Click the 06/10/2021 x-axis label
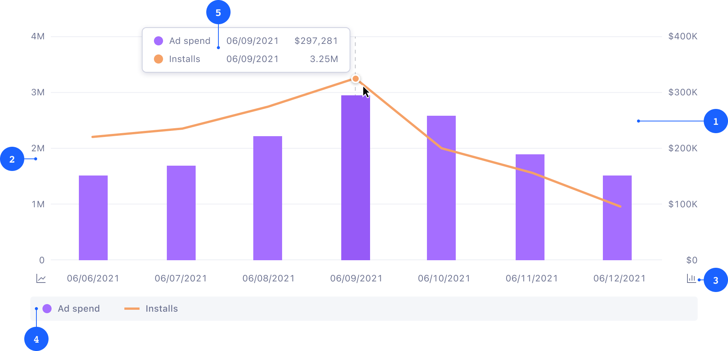Image resolution: width=728 pixels, height=351 pixels. [444, 278]
